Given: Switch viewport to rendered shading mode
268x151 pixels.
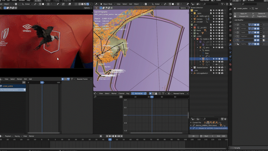Looking at the screenshot, I should pos(88,4).
